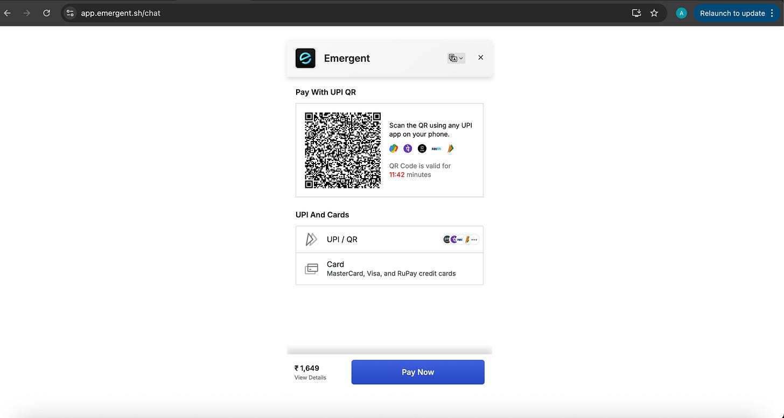This screenshot has height=418, width=784.
Task: Click the UPI And Cards heading
Action: click(322, 215)
